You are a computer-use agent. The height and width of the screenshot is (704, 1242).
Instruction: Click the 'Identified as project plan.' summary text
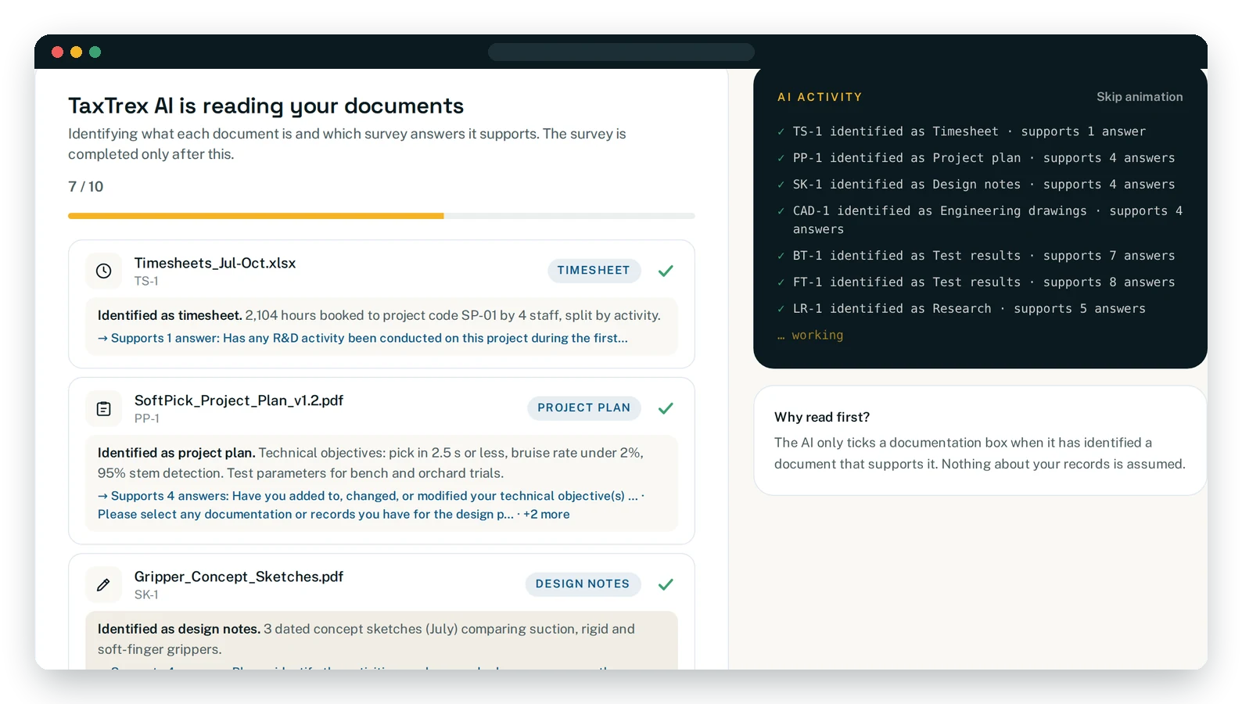click(x=177, y=453)
